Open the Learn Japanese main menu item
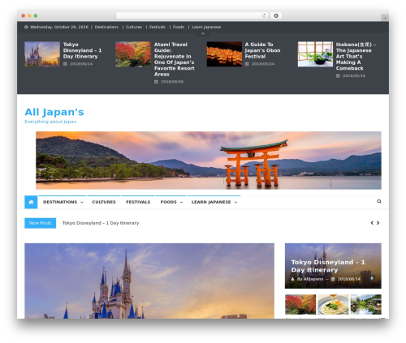406x343 pixels. [x=211, y=202]
